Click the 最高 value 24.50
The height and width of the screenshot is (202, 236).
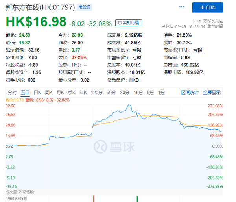tap(24, 35)
